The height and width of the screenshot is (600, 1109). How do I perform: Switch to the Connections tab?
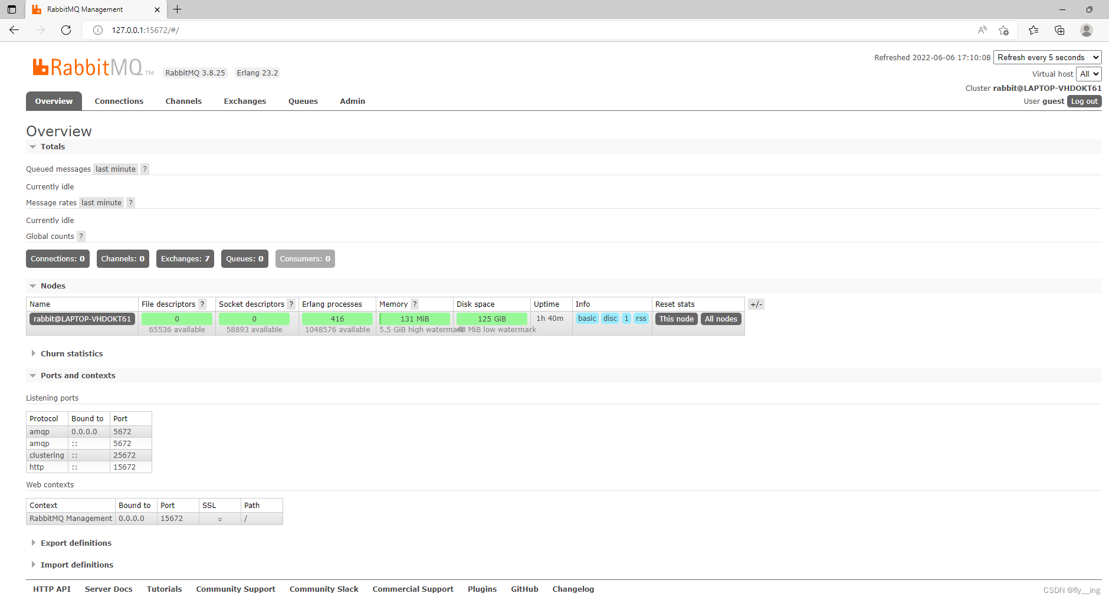tap(119, 101)
